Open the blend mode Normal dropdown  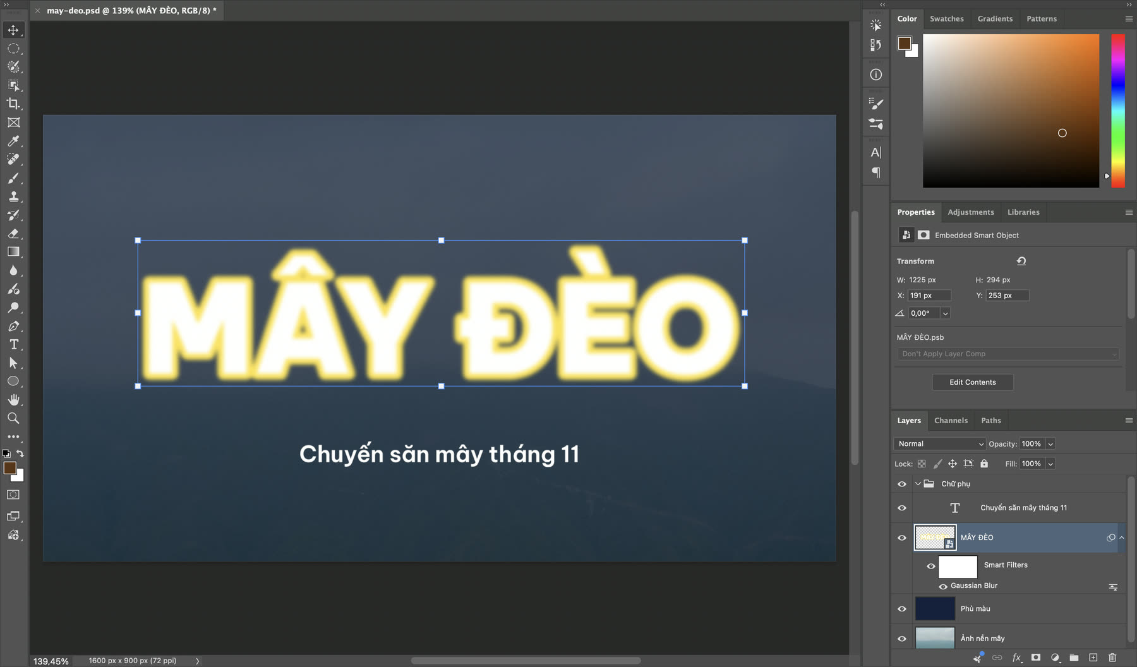[940, 444]
